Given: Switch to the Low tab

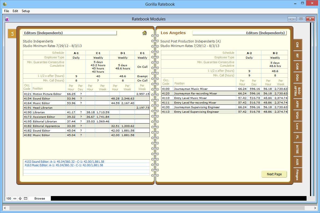Looking at the screenshot, I should click(x=298, y=126).
